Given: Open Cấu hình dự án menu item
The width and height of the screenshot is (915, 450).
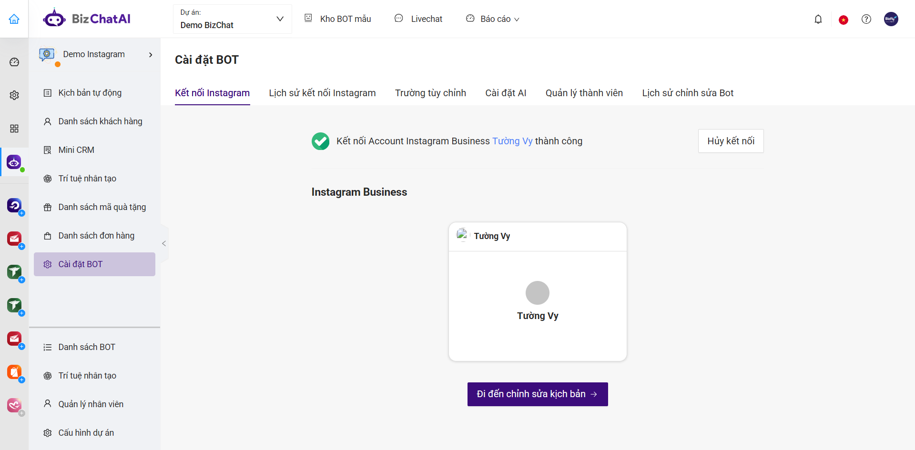Looking at the screenshot, I should (94, 433).
